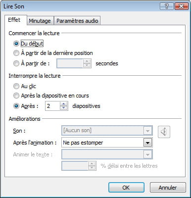Image resolution: width=191 pixels, height=198 pixels.
Task: Click the help question mark button
Action: (x=167, y=6)
